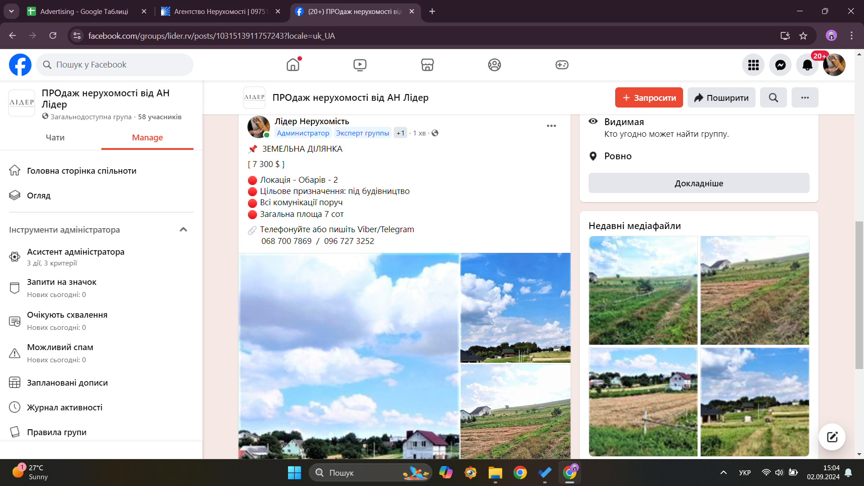Switch to Advertising Google Таблиці tab
This screenshot has height=486, width=864.
pyautogui.click(x=84, y=11)
